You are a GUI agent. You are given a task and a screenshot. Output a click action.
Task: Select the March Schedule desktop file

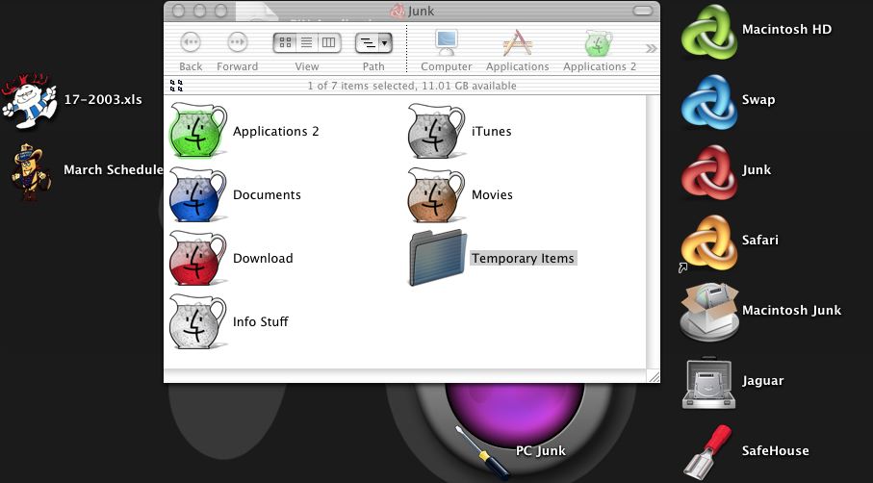point(30,171)
